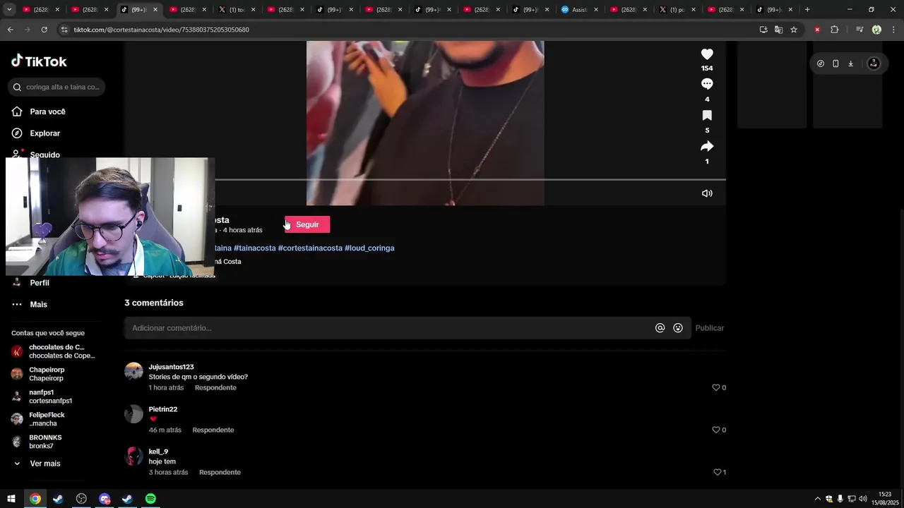The image size is (904, 508).
Task: Go to Para você feed
Action: 39,111
